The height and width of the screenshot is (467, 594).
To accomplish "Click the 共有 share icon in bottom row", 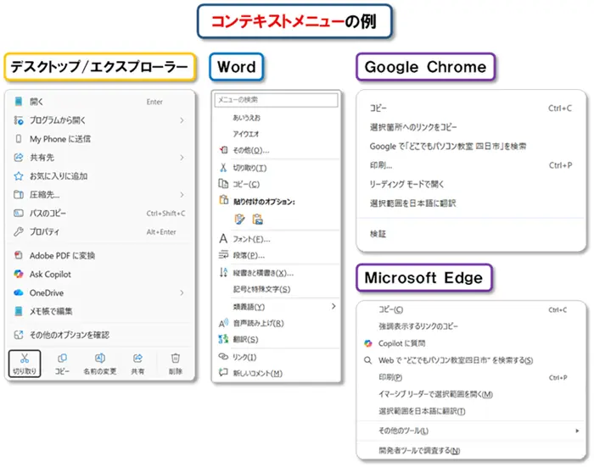I will coord(137,359).
